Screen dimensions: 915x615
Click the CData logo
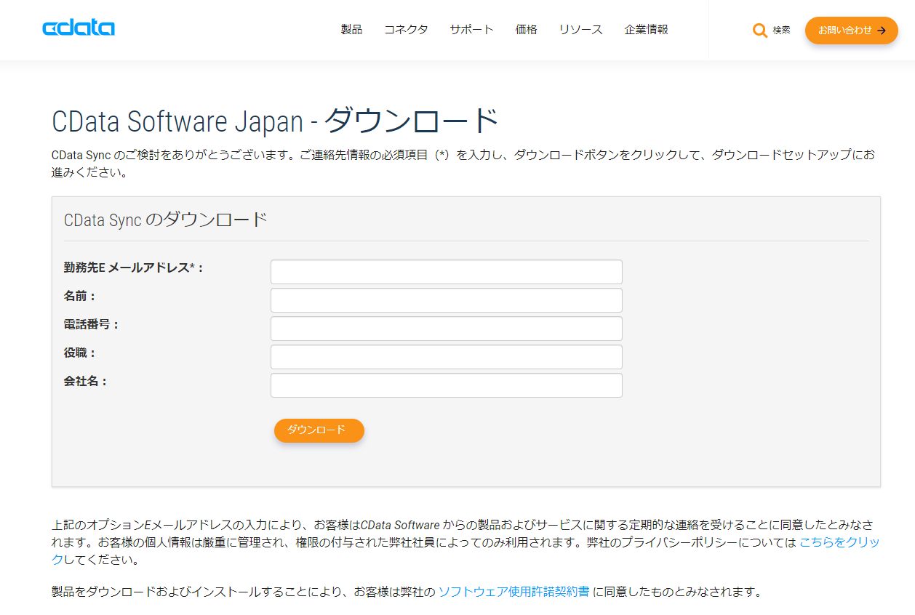click(x=79, y=28)
